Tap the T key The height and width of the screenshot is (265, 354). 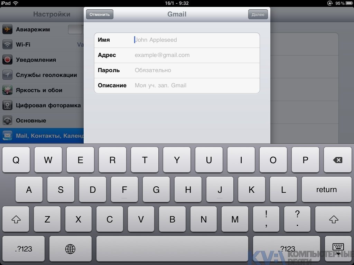145,160
